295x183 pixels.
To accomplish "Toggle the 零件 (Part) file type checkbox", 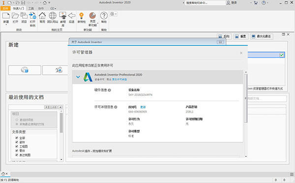I will 17,151.
